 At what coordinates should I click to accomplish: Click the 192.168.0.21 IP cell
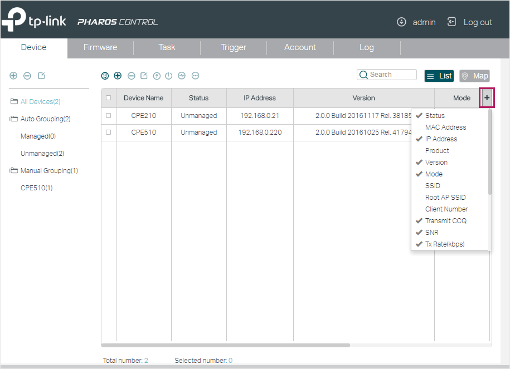pos(260,116)
